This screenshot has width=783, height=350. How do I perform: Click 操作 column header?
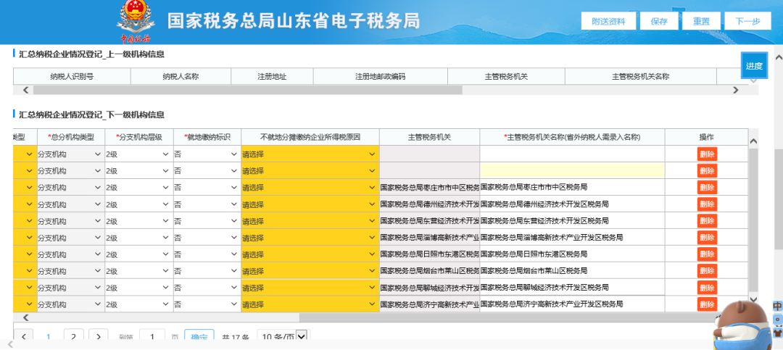[707, 137]
